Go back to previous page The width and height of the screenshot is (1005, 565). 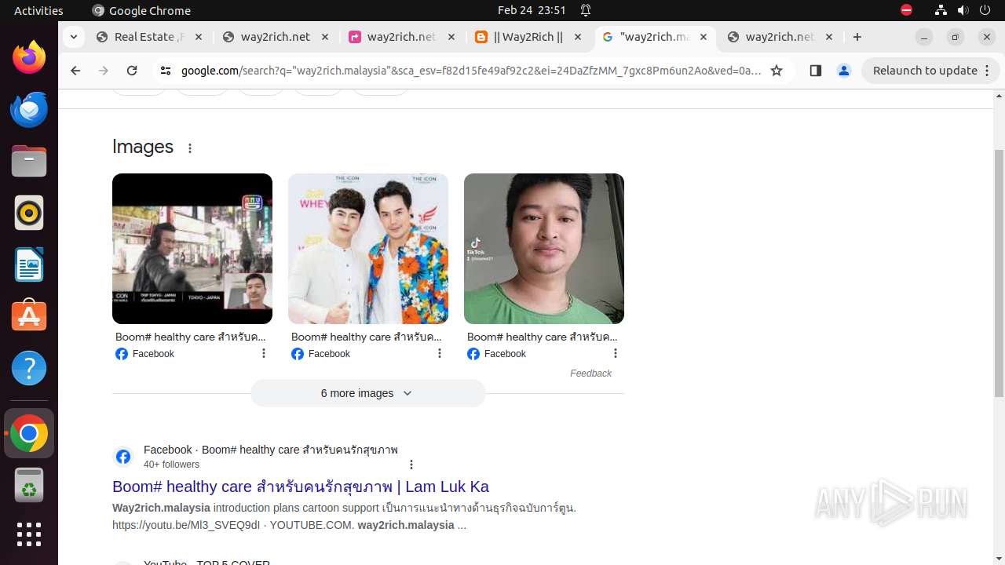75,71
